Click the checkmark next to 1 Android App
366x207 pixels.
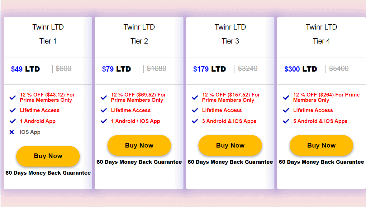[12, 121]
